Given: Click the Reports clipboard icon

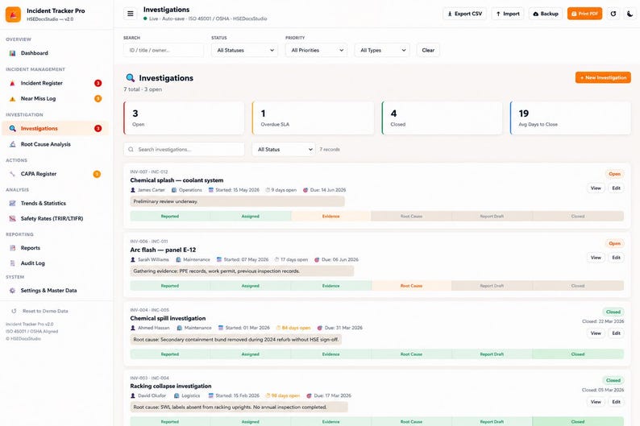Looking at the screenshot, I should tap(12, 248).
